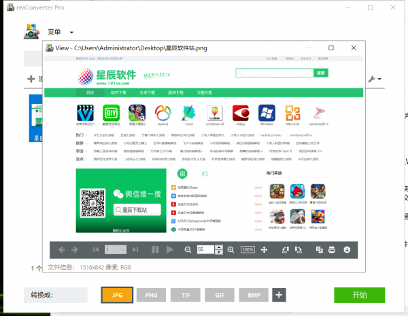Increase zoom with the up spinner
This screenshot has height=316, width=408.
click(219, 247)
